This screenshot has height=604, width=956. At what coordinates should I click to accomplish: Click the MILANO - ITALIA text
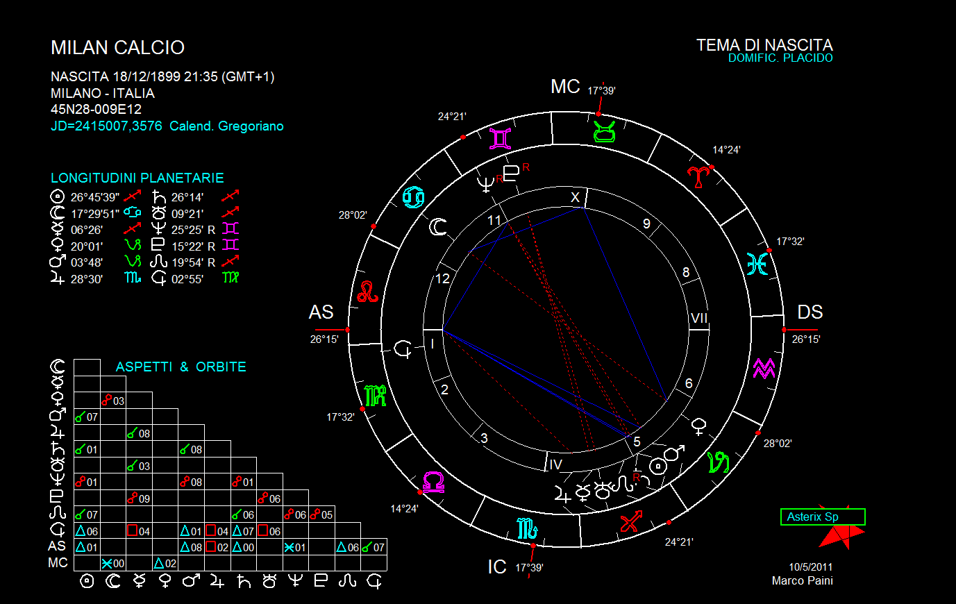(x=103, y=93)
